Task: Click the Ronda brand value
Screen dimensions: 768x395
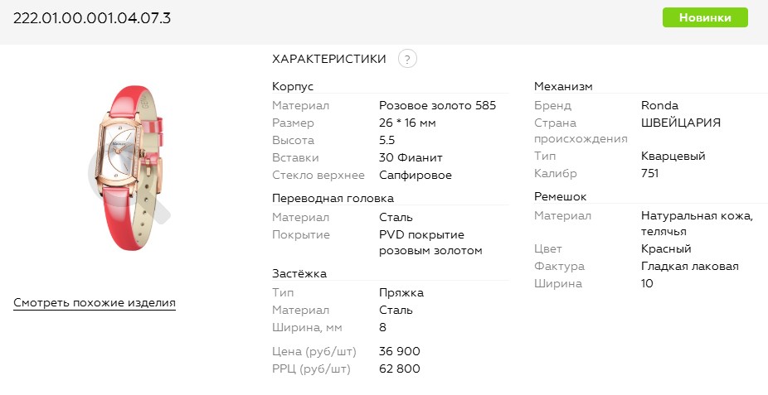Action: pyautogui.click(x=659, y=105)
